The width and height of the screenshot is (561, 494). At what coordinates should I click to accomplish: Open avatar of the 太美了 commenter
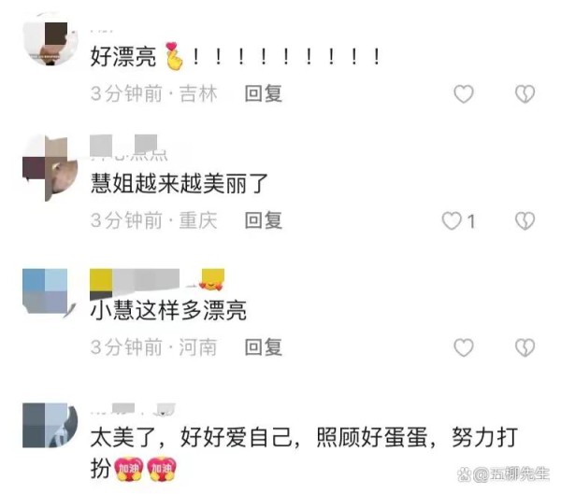pos(50,425)
